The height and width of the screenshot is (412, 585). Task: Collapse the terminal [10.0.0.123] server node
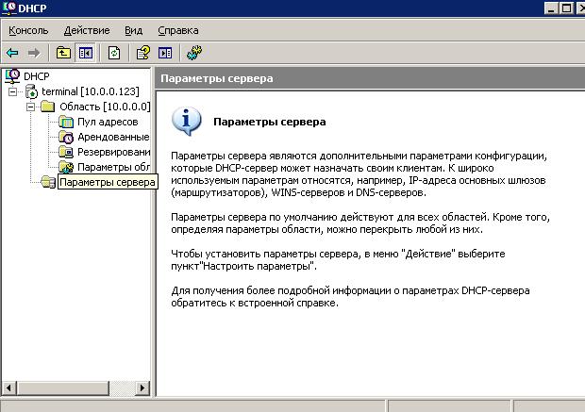click(13, 91)
